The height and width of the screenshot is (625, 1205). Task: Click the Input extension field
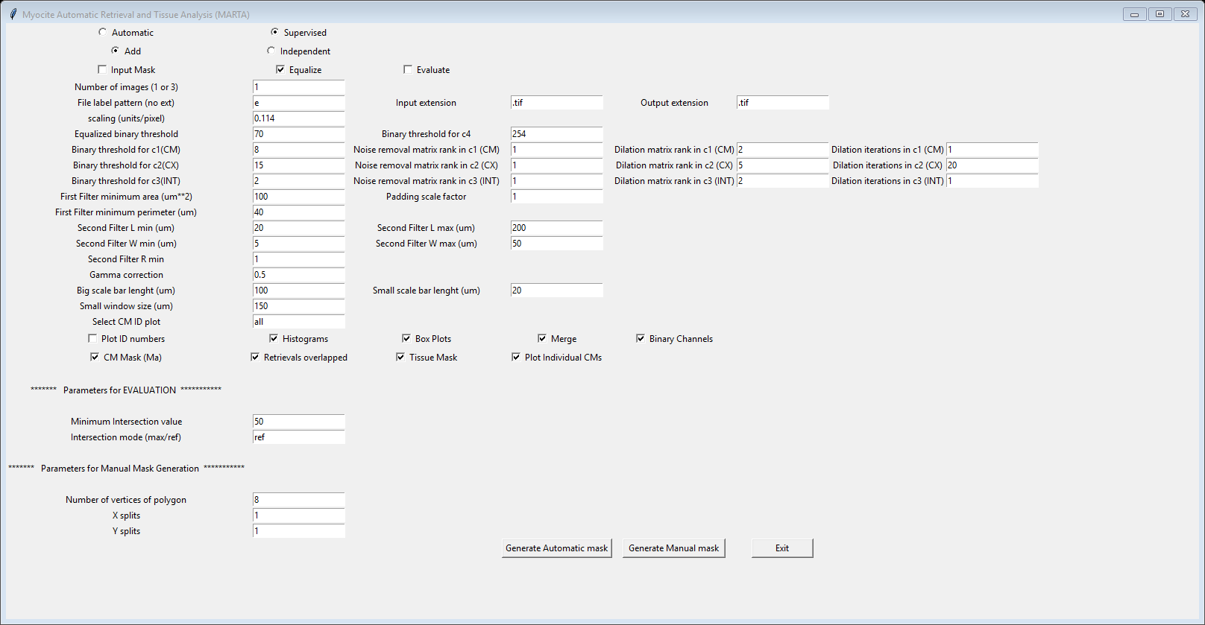[x=556, y=103]
